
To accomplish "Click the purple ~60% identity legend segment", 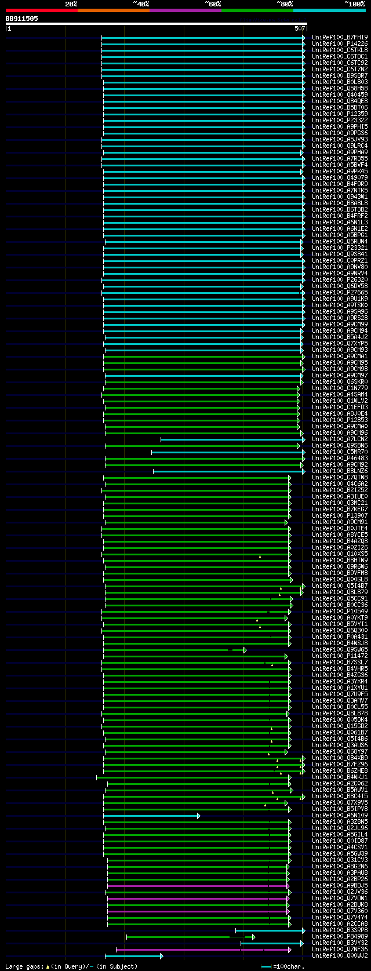I will (x=185, y=10).
